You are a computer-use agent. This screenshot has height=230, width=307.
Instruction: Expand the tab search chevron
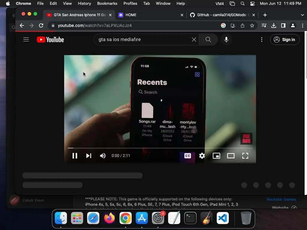302,15
